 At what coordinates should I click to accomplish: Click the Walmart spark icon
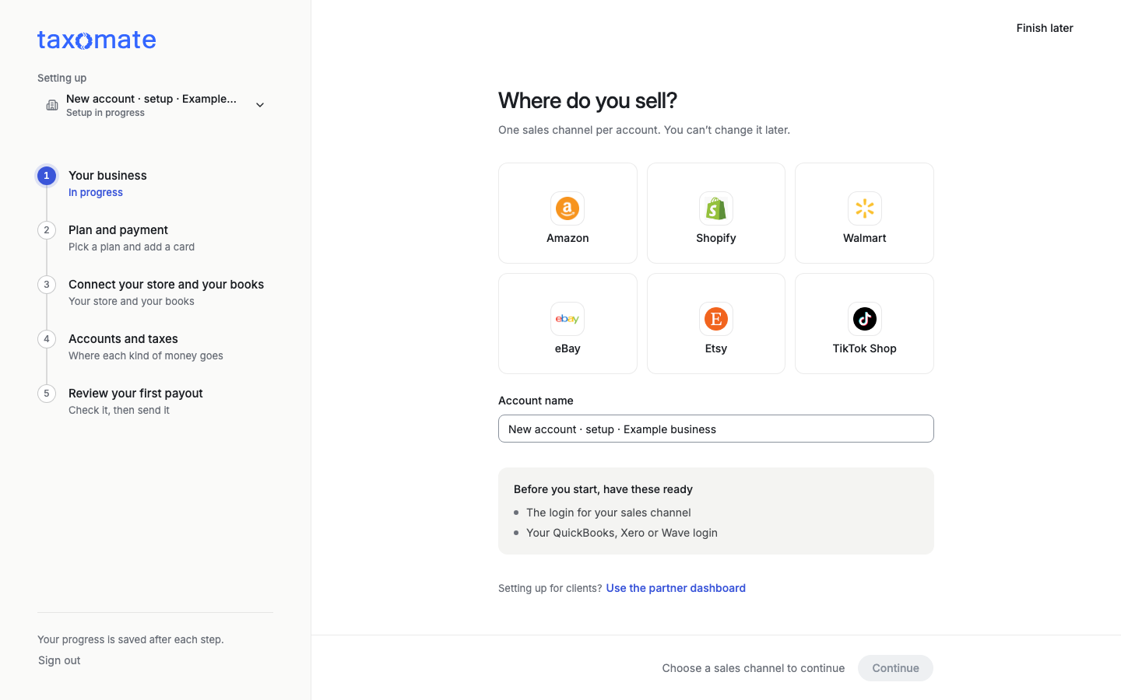click(864, 208)
